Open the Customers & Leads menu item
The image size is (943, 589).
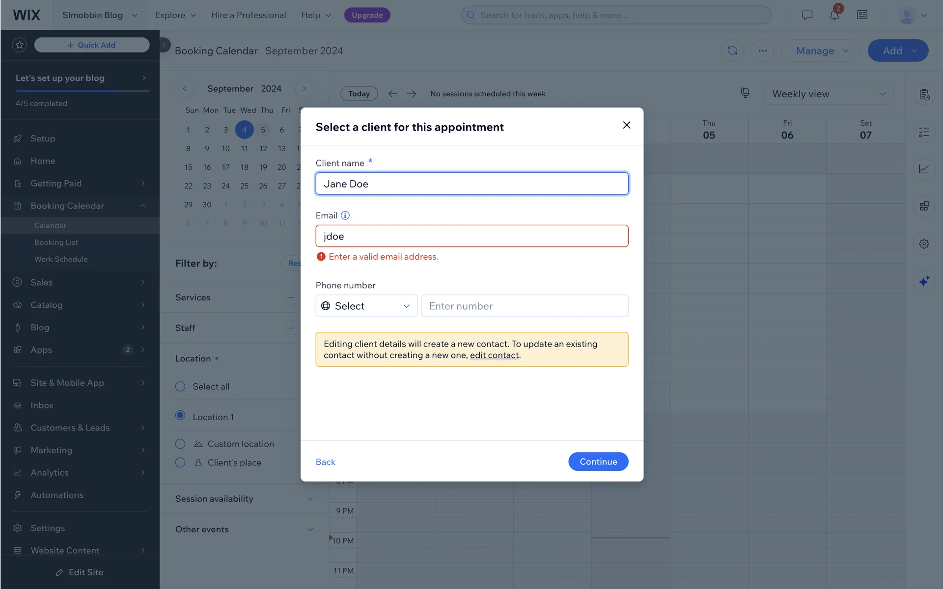(70, 428)
